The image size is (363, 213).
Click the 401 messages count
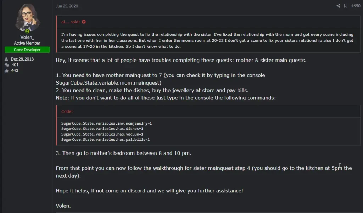[x=15, y=65]
